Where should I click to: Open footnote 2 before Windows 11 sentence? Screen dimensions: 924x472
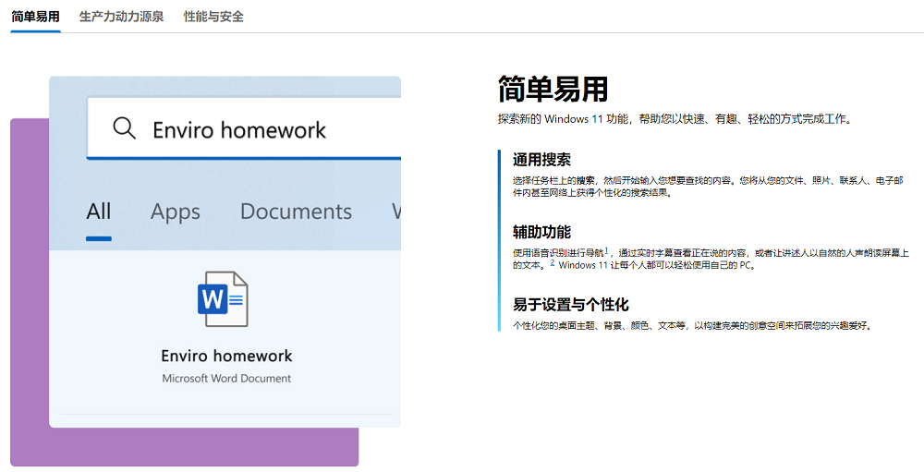(x=553, y=262)
